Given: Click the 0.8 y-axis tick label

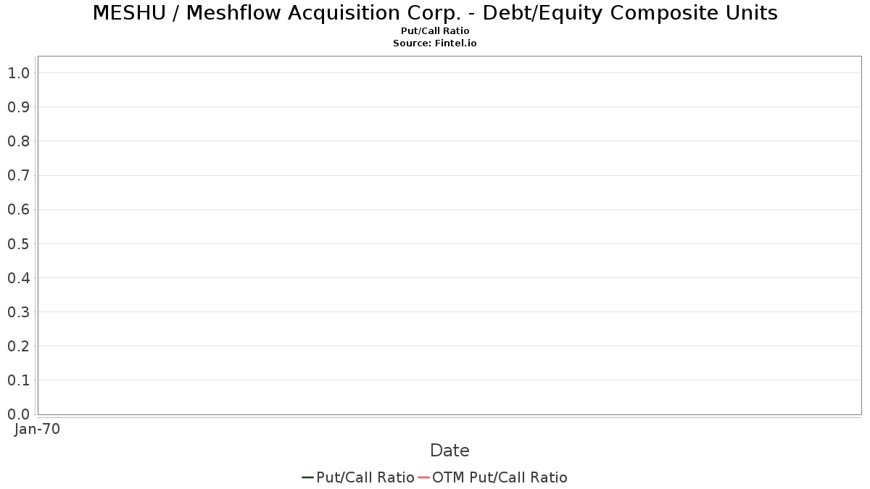Looking at the screenshot, I should (x=18, y=141).
